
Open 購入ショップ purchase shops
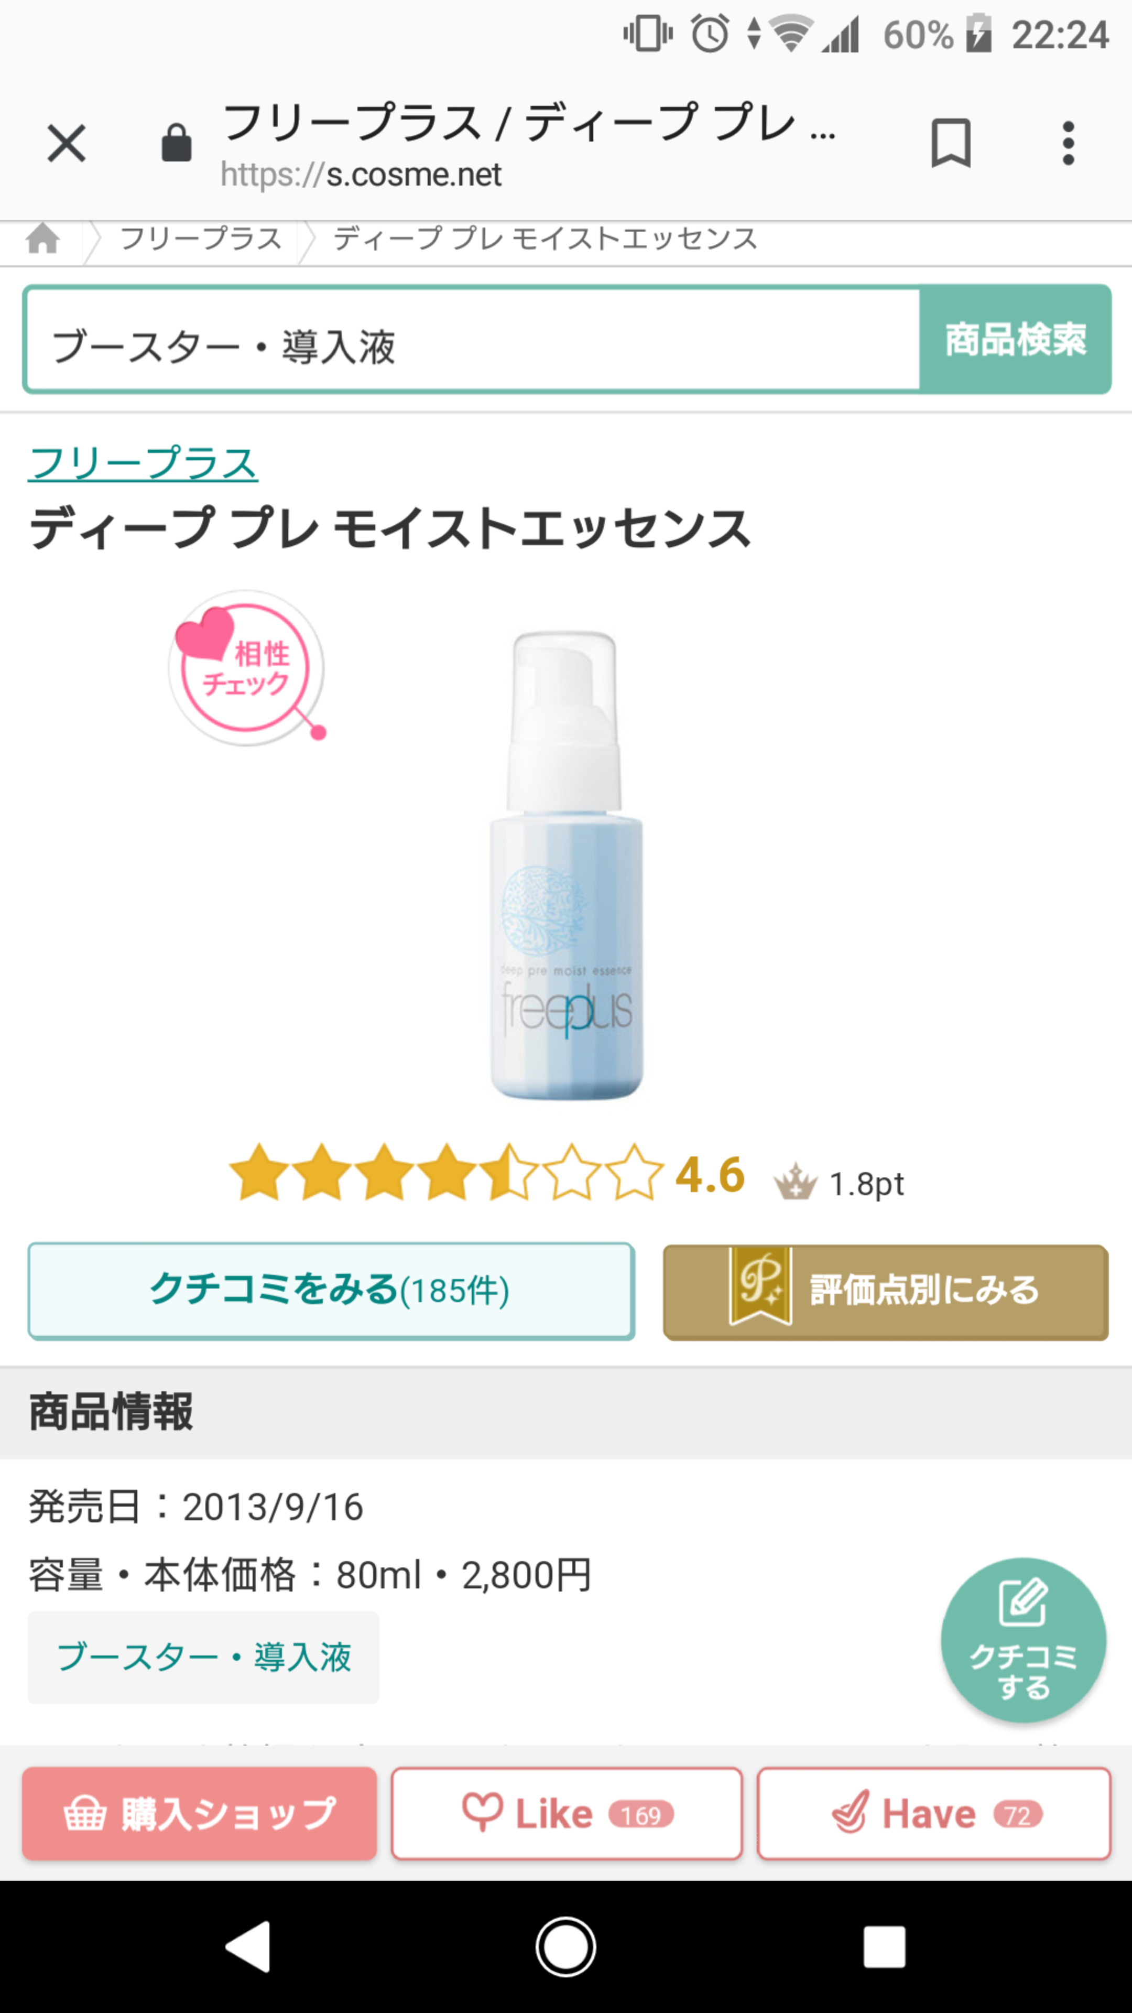coord(199,1813)
